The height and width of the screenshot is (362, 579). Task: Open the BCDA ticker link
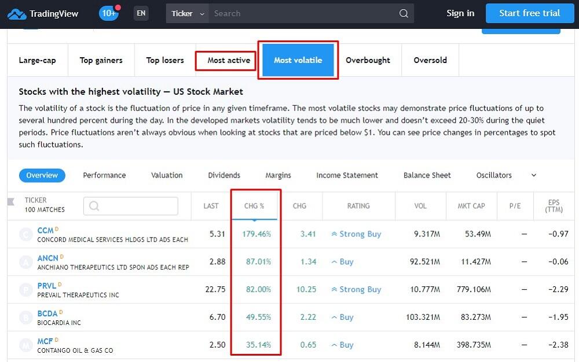point(47,313)
